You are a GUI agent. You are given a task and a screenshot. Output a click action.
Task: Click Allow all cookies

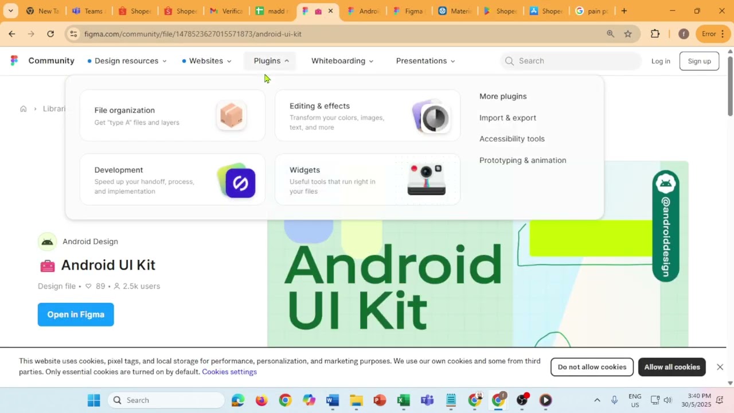[x=672, y=367]
